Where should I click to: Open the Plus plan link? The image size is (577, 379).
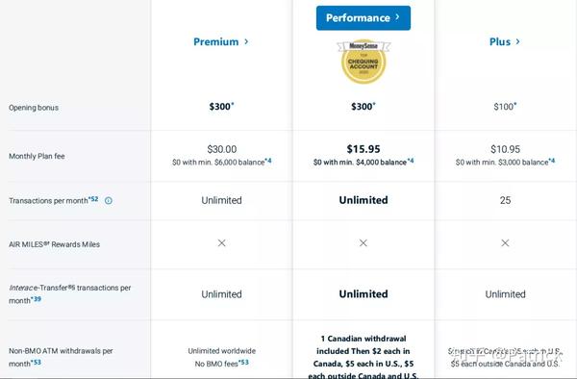tap(505, 41)
